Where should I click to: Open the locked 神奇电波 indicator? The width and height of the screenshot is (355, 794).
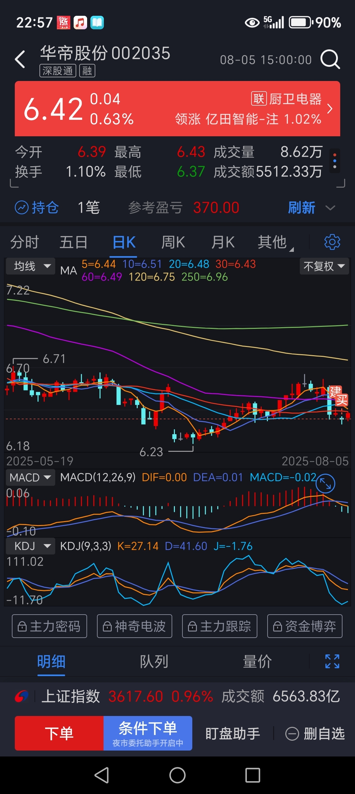click(x=134, y=626)
